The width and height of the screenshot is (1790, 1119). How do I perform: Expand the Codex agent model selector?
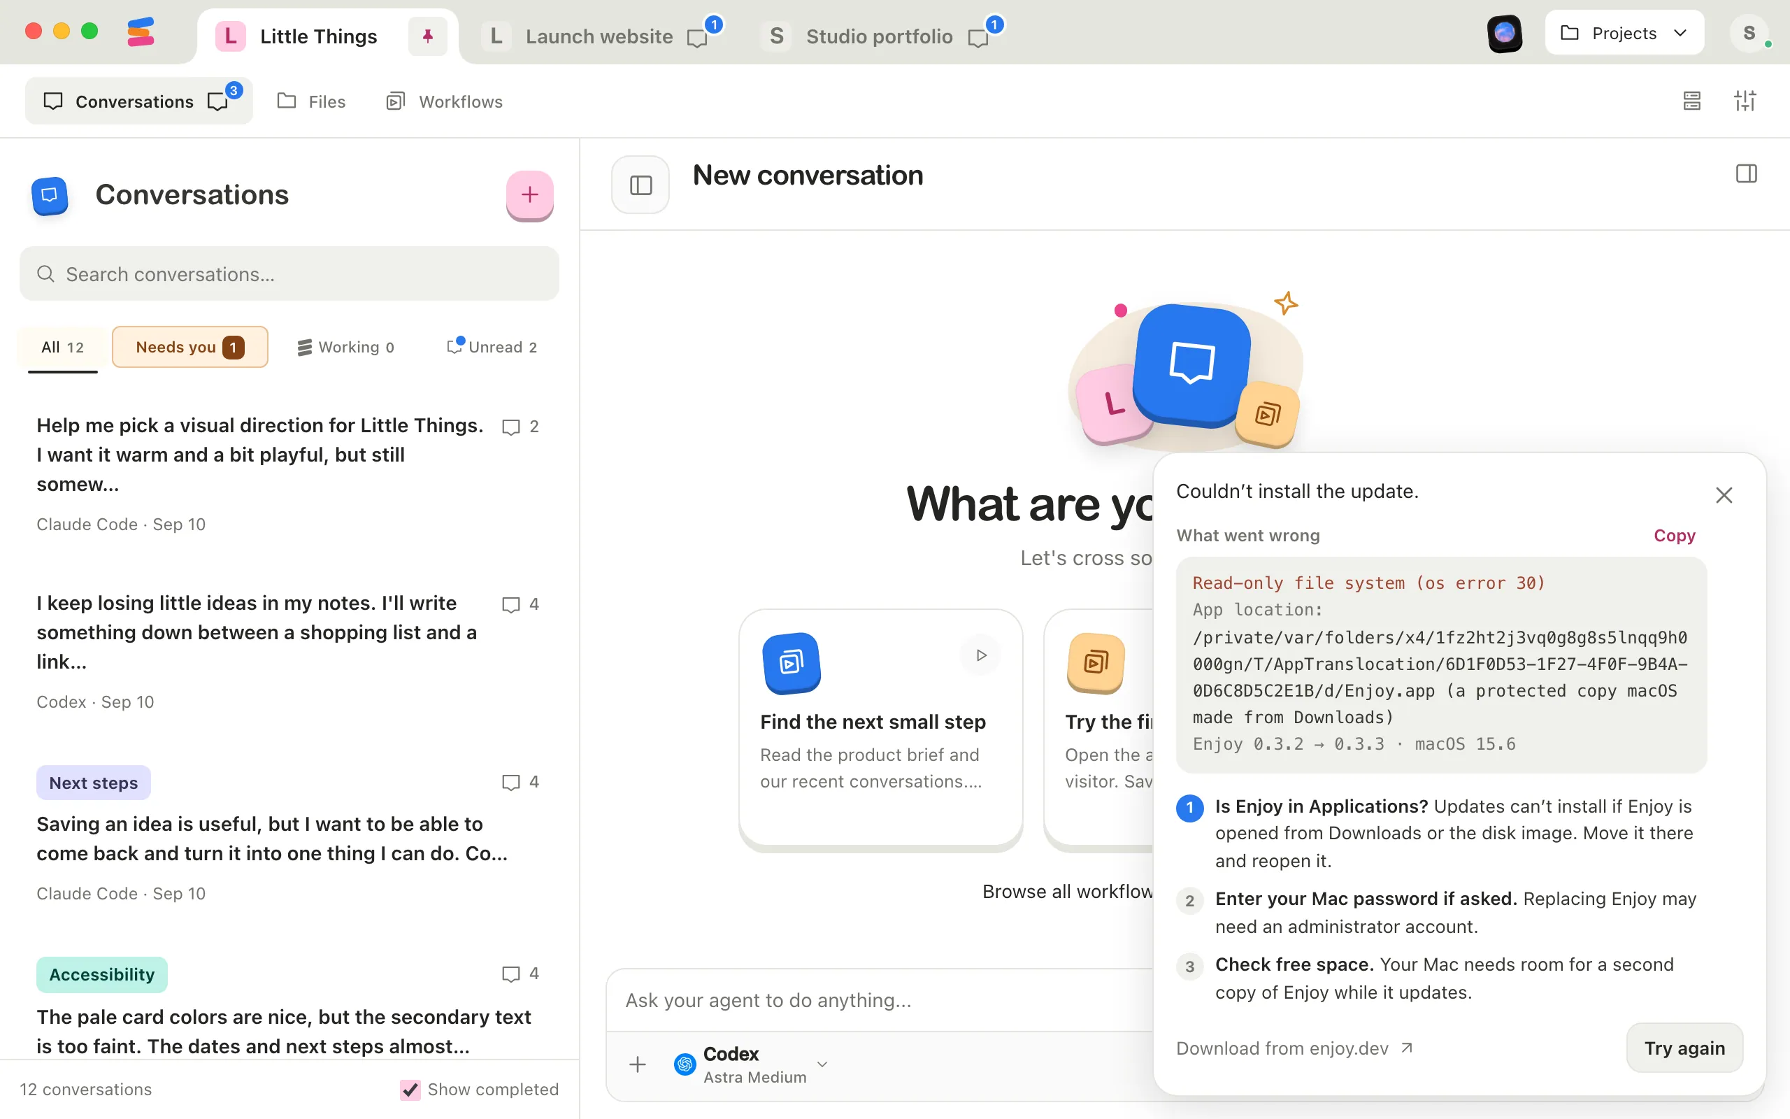pyautogui.click(x=752, y=1065)
